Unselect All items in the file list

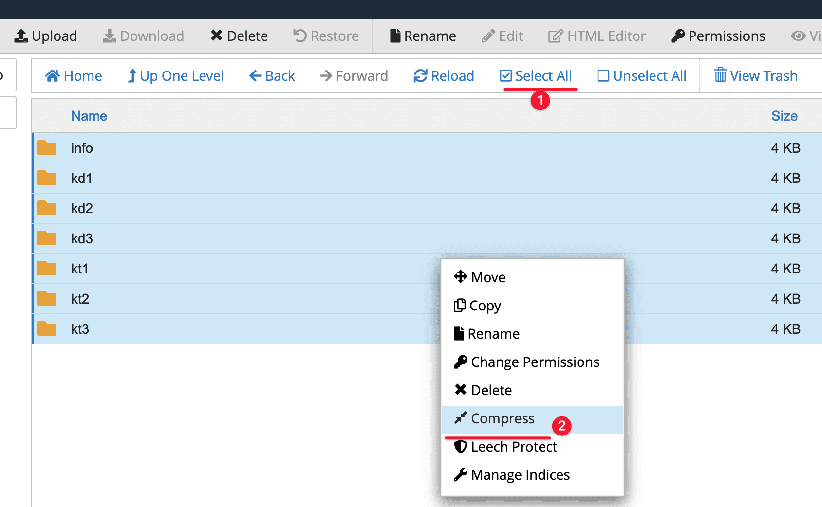(641, 75)
